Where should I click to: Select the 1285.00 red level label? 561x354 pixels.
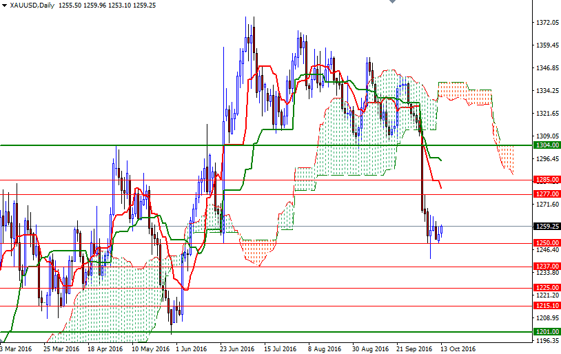pyautogui.click(x=547, y=180)
